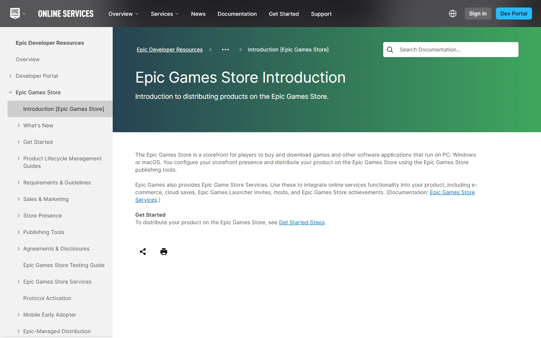This screenshot has height=338, width=541.
Task: Open the Services dropdown menu
Action: coord(165,14)
